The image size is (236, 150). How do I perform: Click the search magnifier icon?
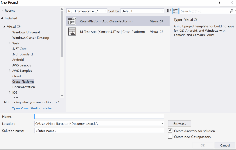[231, 11]
